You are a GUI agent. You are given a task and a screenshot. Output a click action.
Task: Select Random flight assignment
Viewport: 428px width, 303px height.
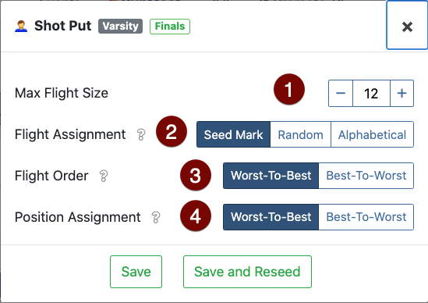tap(300, 134)
